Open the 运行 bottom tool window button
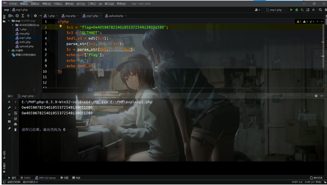The width and height of the screenshot is (327, 185). click(12, 178)
